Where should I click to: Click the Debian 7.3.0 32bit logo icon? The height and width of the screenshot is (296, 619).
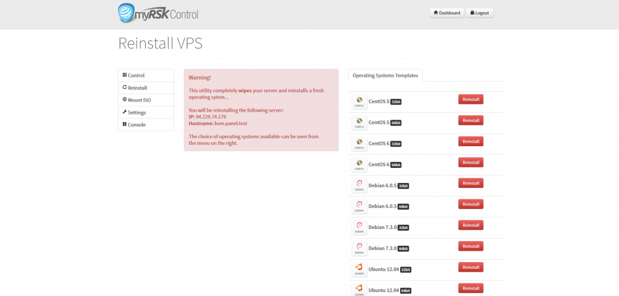(x=359, y=227)
